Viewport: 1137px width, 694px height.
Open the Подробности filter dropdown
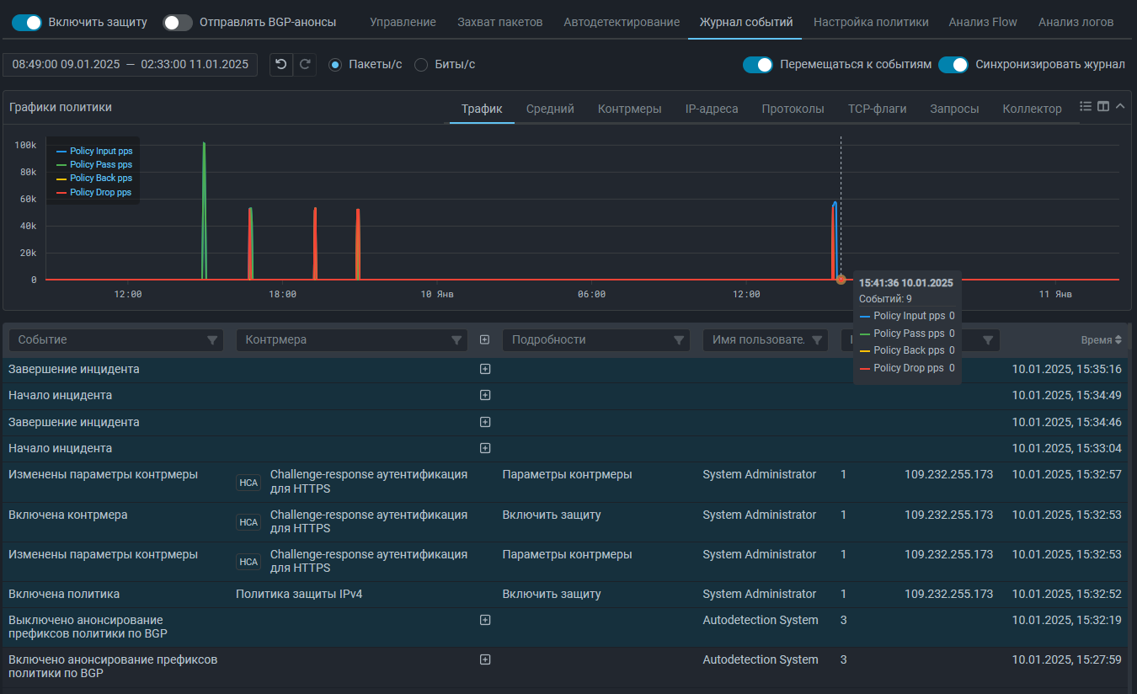pyautogui.click(x=595, y=340)
